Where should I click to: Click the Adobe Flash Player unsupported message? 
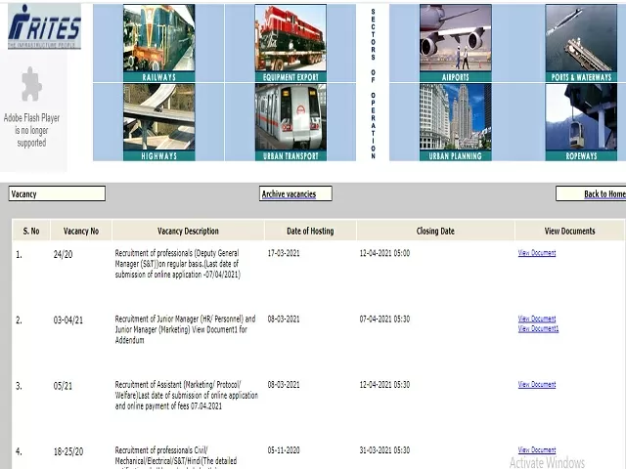pos(31,130)
